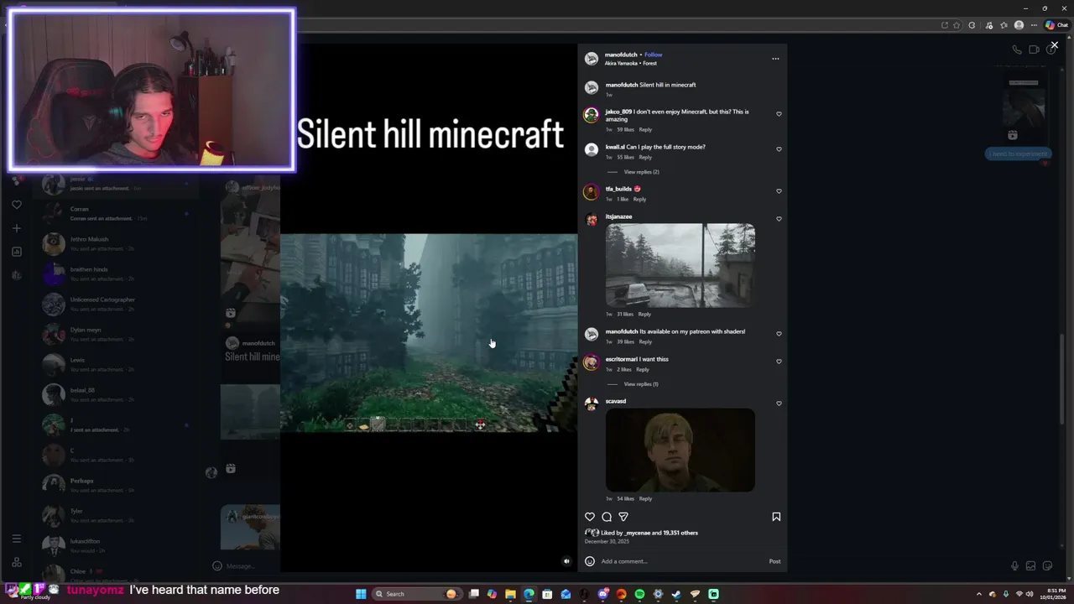Open the sticker icon in the chat composer

pos(1047,566)
